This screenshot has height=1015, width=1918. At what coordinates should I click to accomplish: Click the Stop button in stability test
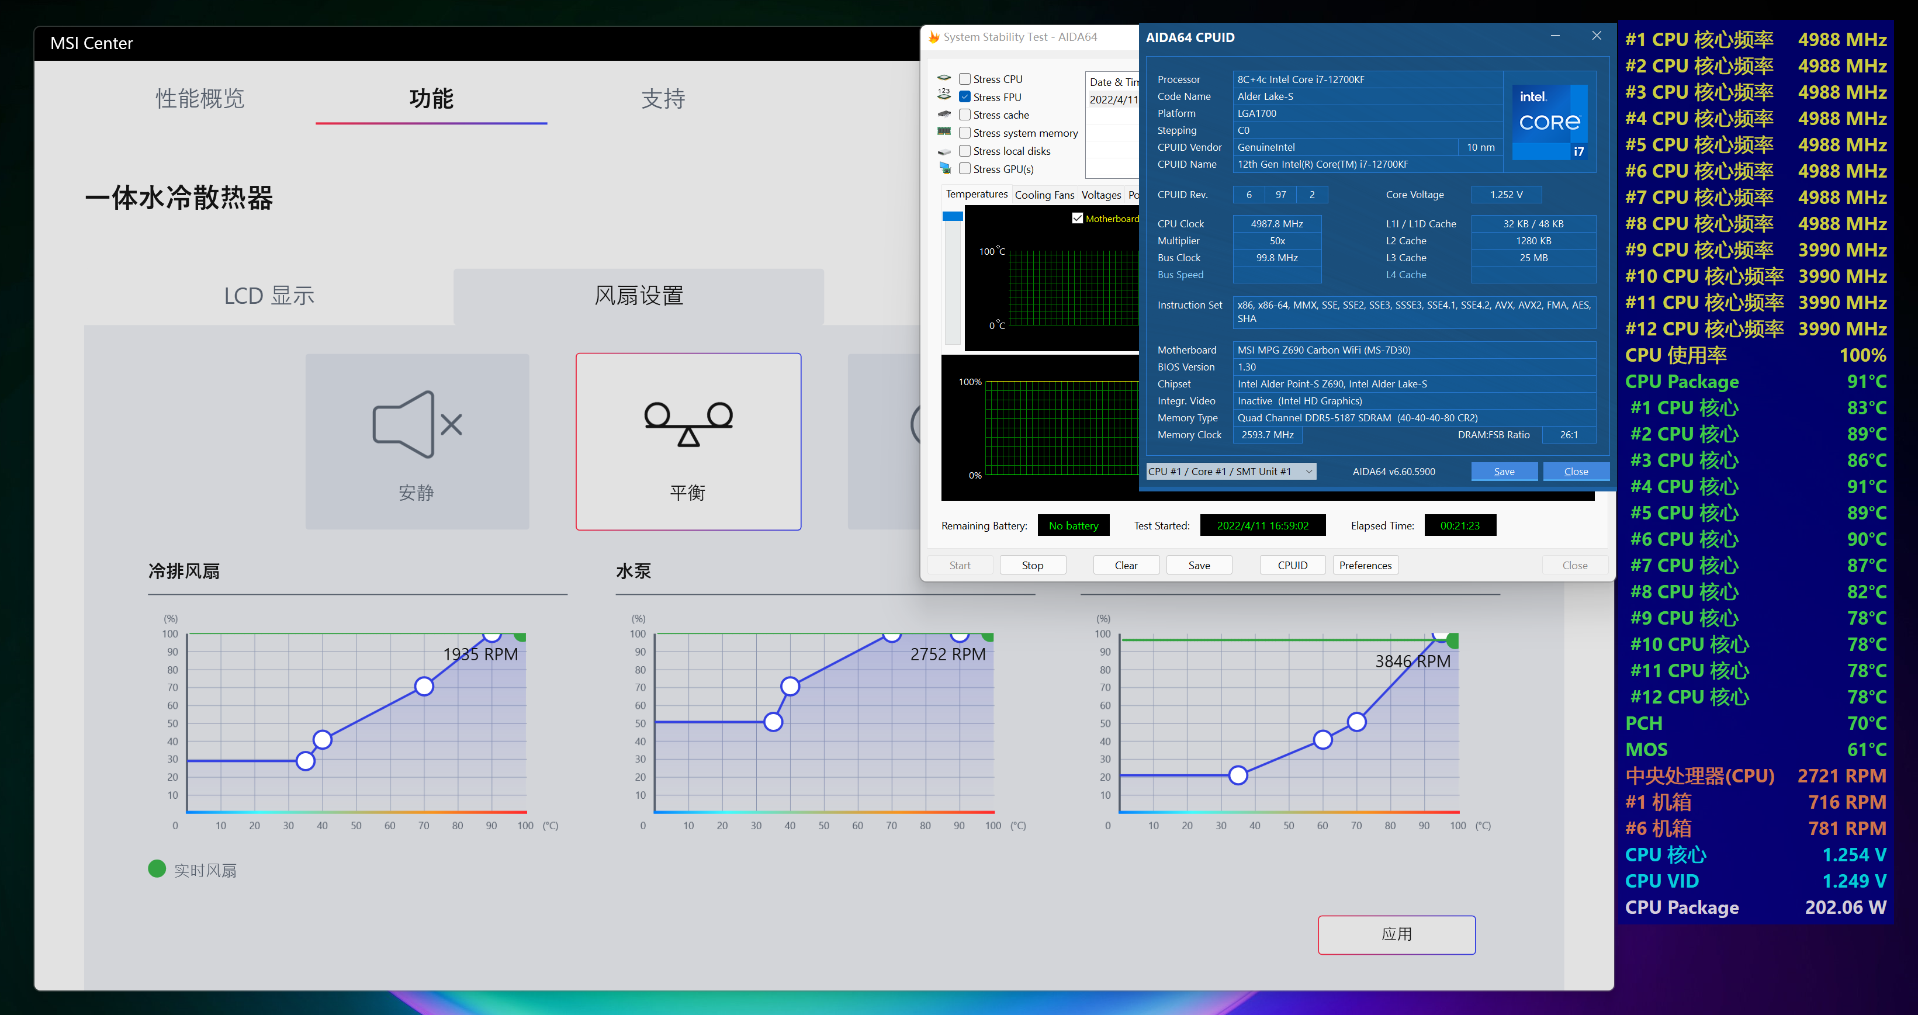(1032, 565)
